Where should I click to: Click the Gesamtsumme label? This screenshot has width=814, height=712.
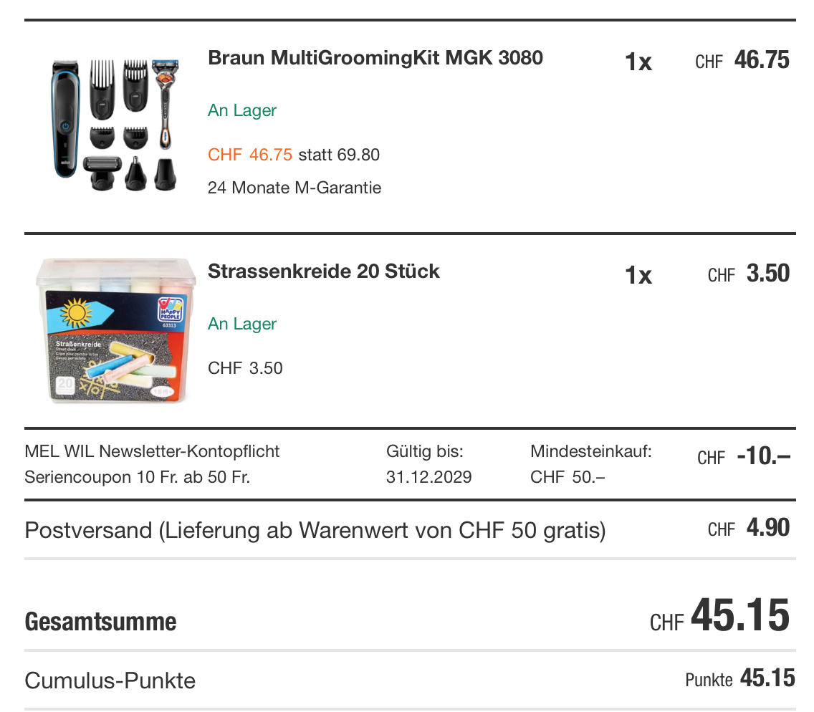tap(100, 621)
